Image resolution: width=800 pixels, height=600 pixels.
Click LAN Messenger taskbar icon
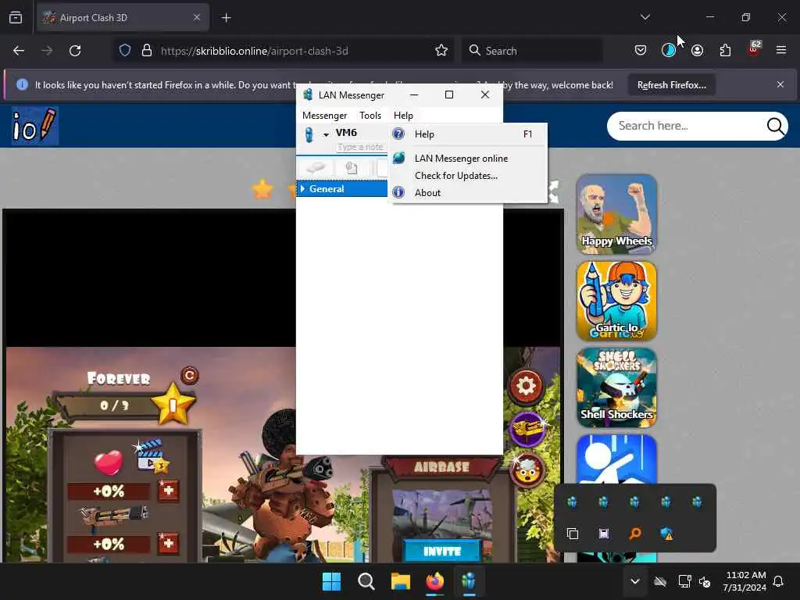pyautogui.click(x=469, y=581)
